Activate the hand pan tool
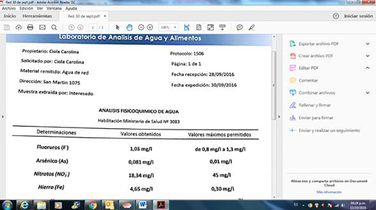Screen dimensions: 376x210 pyautogui.click(x=129, y=28)
